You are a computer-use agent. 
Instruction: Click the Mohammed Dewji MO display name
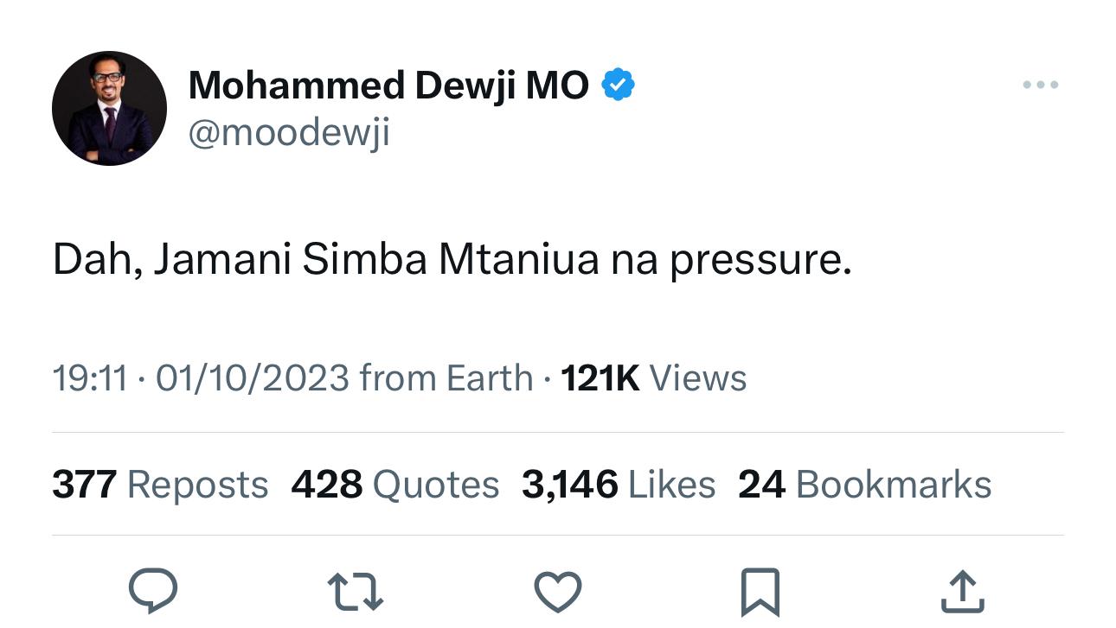click(388, 85)
